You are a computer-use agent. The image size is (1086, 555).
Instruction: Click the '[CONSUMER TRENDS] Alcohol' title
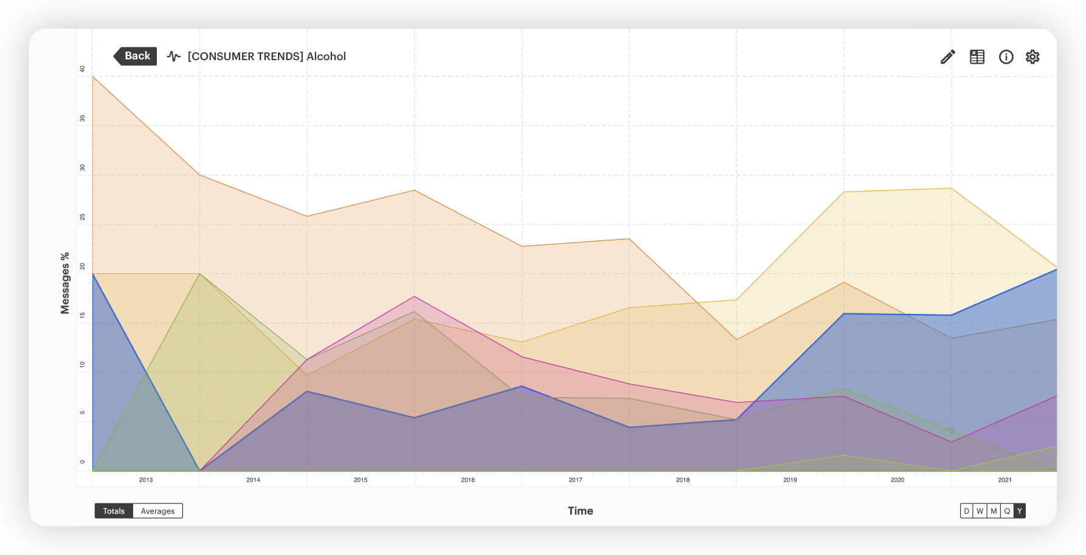click(x=267, y=56)
